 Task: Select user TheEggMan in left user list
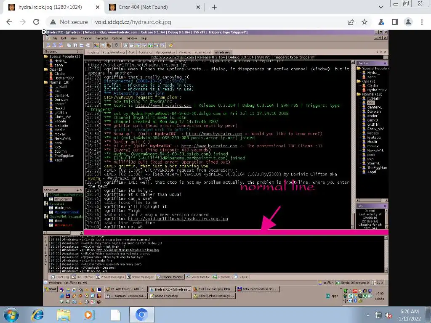pos(64,156)
